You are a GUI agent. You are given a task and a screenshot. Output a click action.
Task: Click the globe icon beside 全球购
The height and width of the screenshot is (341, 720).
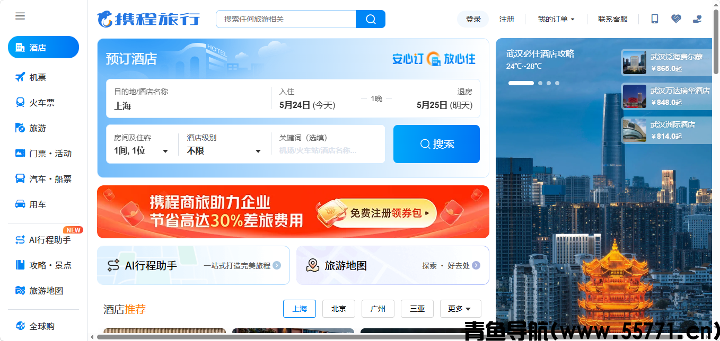pos(20,326)
